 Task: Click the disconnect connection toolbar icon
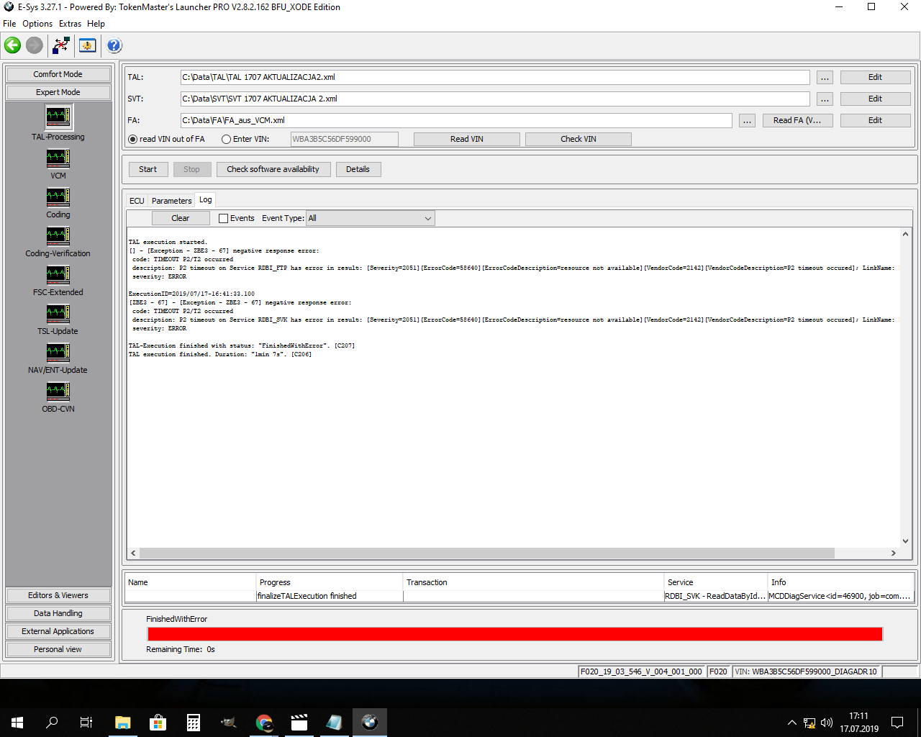point(61,45)
